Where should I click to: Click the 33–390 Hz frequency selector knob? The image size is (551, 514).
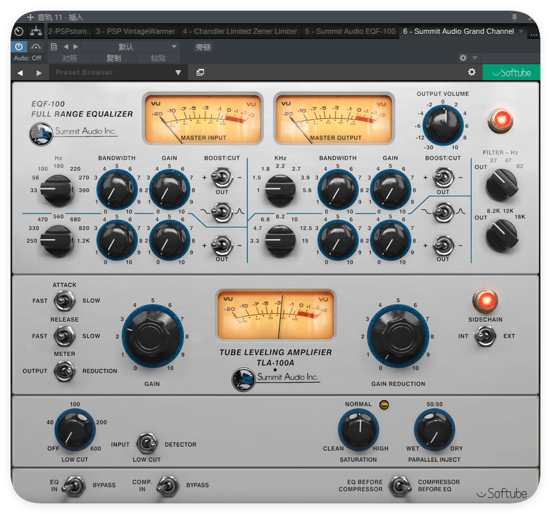coord(58,190)
